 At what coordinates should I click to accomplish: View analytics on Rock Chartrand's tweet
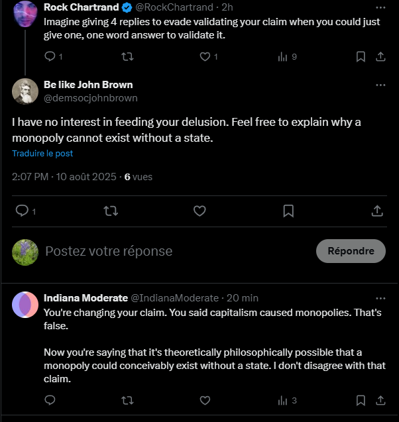pyautogui.click(x=283, y=56)
